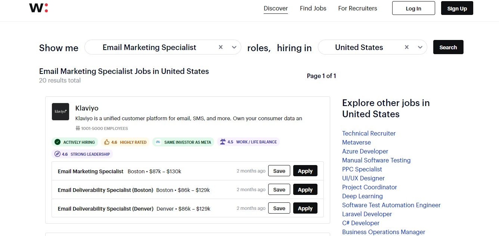The image size is (499, 236).
Task: Click the Meta logo investor icon
Action: click(x=158, y=142)
